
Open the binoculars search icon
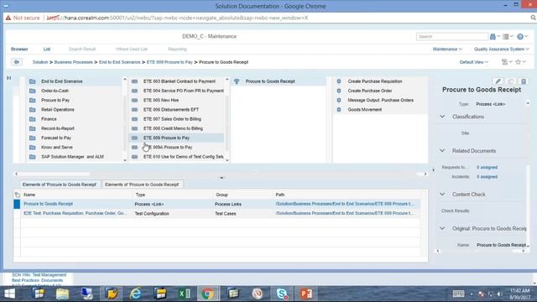pyautogui.click(x=493, y=36)
